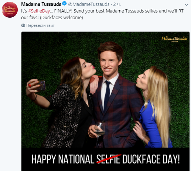Open the tweet timestamp 2 ч.
The width and height of the screenshot is (191, 171).
coord(117,4)
